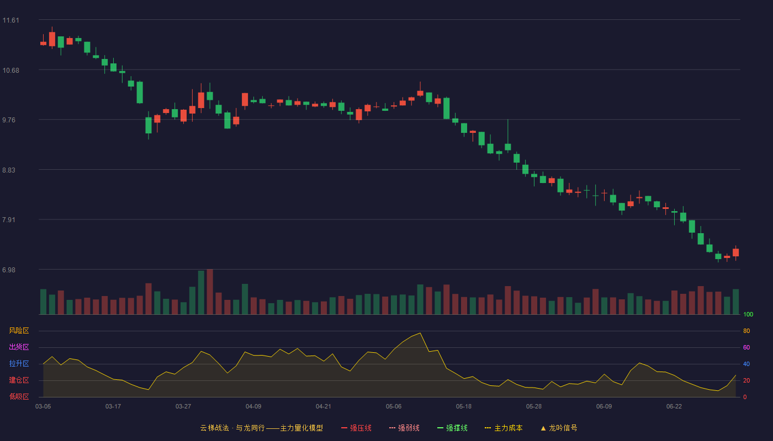This screenshot has width=773, height=441.
Task: Click the 05-18 date label
Action: click(x=464, y=406)
